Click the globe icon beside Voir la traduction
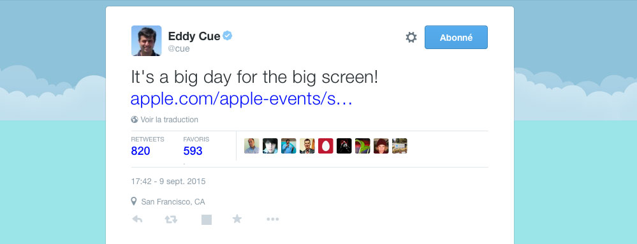Screen dimensions: 637x244 point(135,120)
